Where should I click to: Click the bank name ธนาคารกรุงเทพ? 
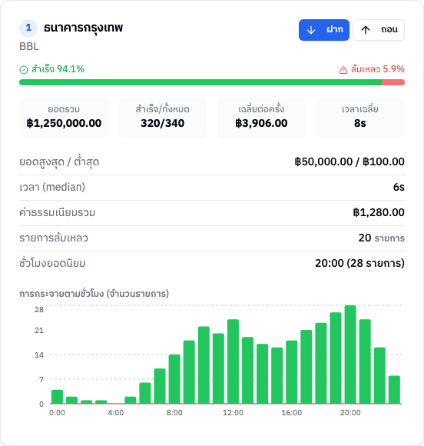83,28
